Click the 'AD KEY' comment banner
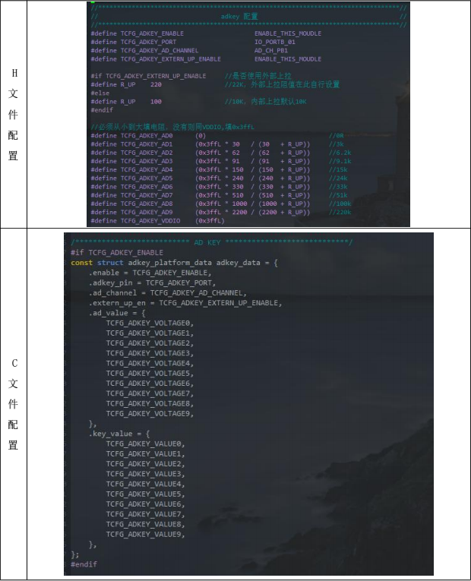 point(212,242)
